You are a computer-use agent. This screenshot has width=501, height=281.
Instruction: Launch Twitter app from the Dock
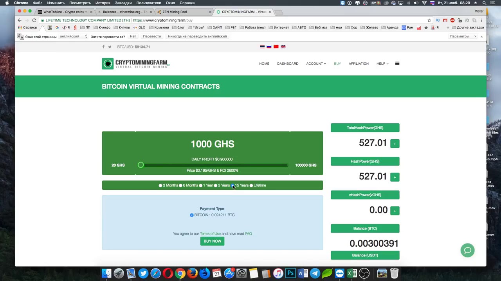(x=143, y=273)
